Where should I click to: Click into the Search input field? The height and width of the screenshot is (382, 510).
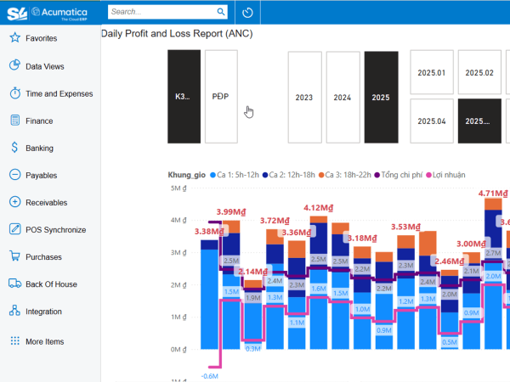(162, 12)
